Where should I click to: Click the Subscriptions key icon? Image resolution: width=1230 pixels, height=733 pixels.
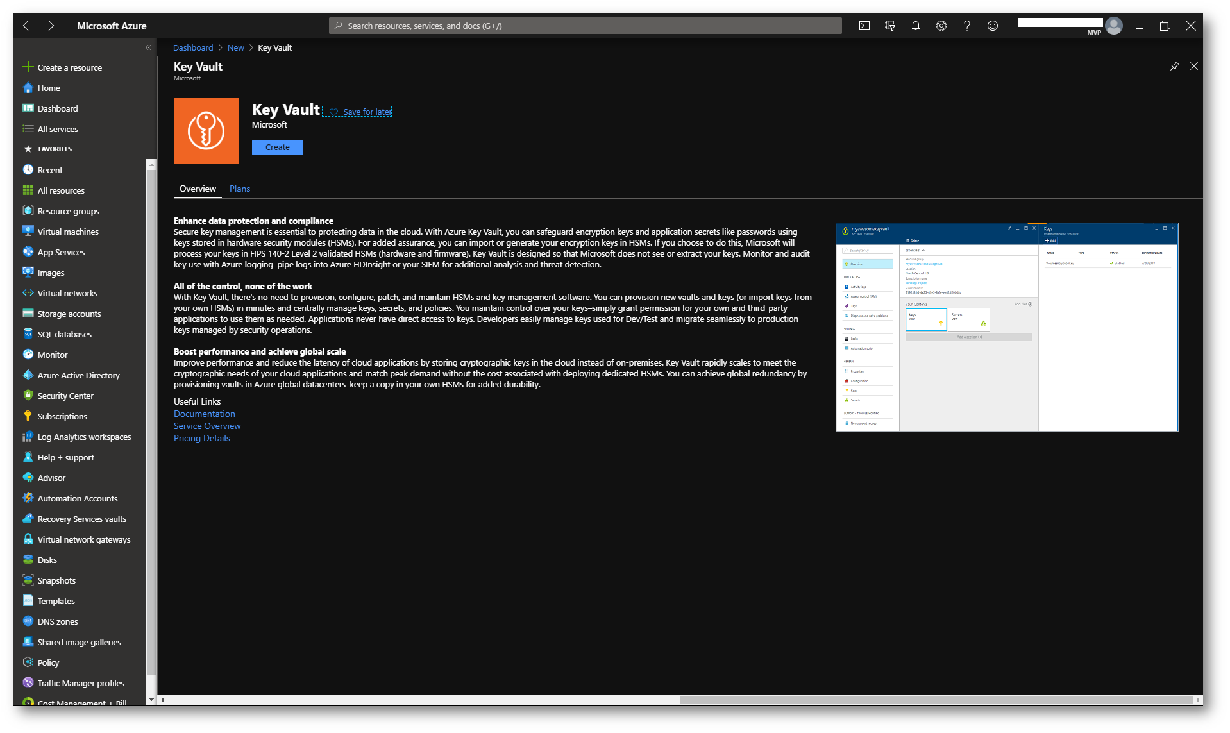click(x=28, y=416)
